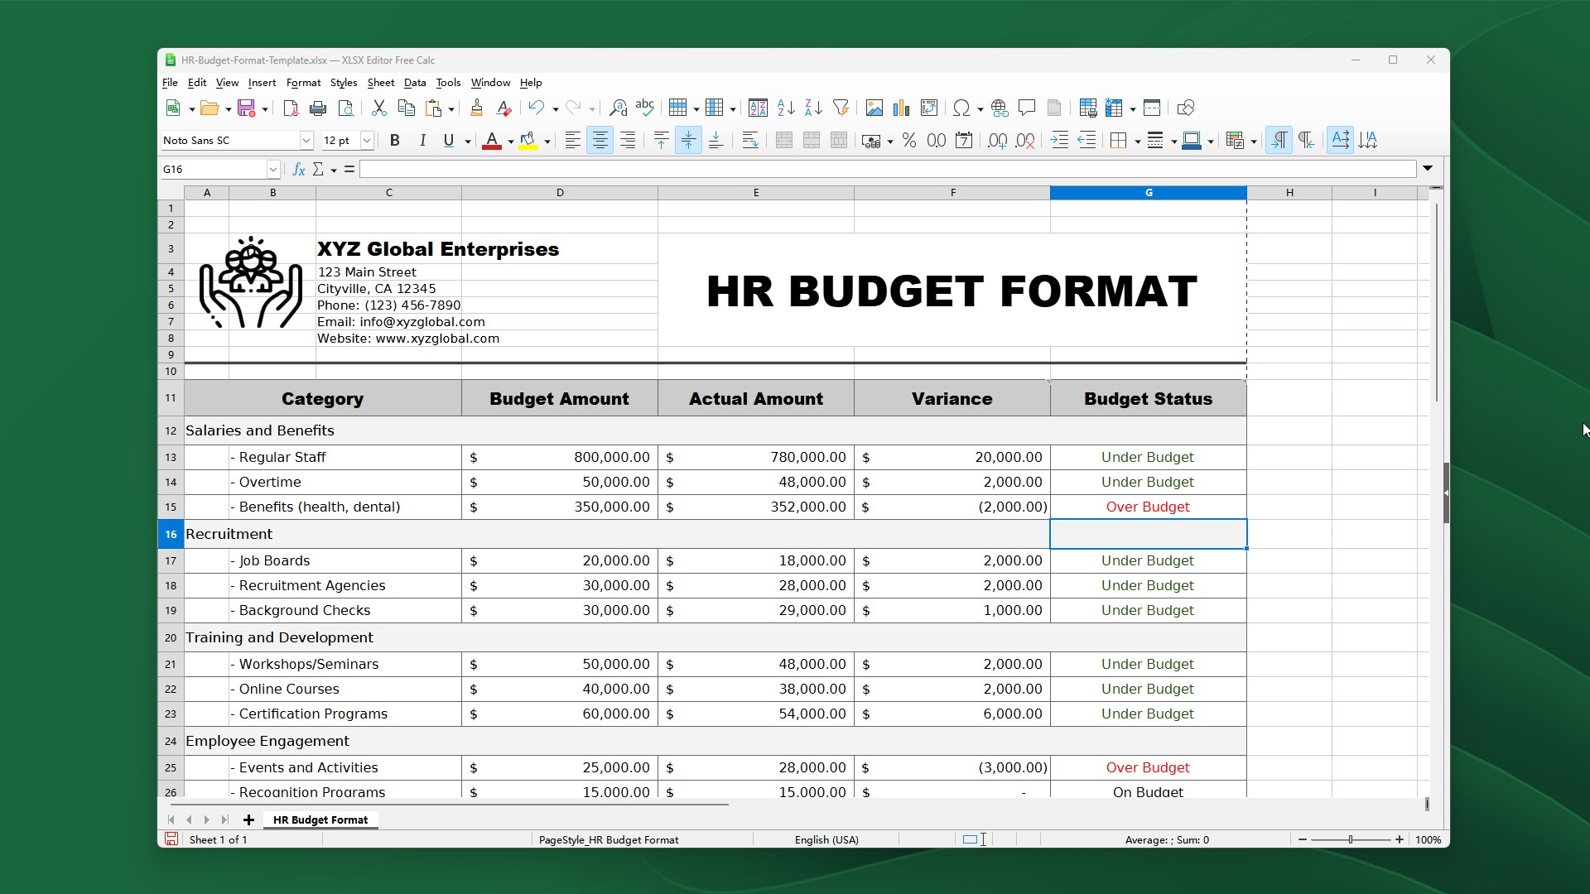Screen dimensions: 1590x894
Task: Toggle Center Horizontally alignment
Action: [x=600, y=141]
